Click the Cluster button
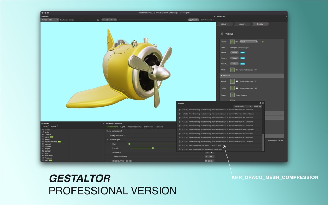Viewport: 328px width, 205px height. (234, 58)
